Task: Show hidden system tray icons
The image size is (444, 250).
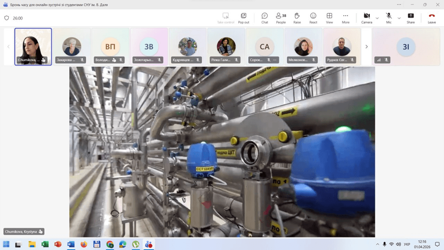Action: point(377,244)
